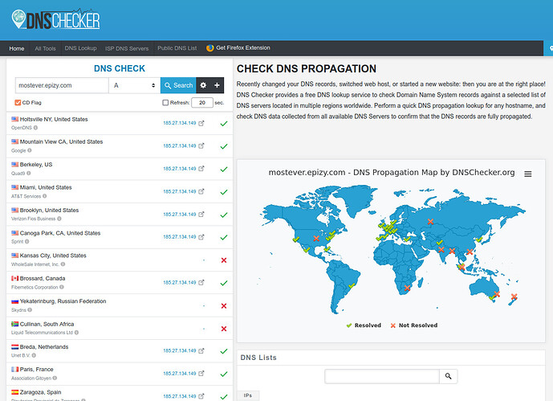Toggle Resolved legend item on map
This screenshot has width=553, height=401.
click(364, 325)
